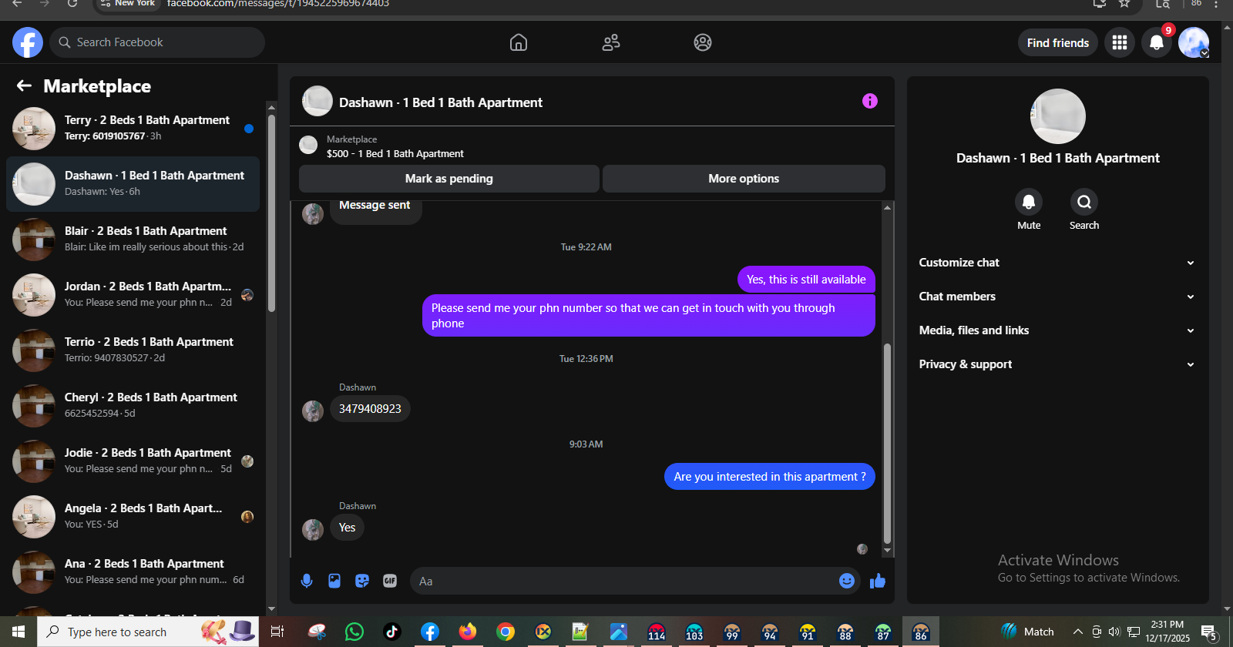Open Terry 2 Beds 1 Bath Apartment chat
The image size is (1233, 647).
[x=133, y=128]
